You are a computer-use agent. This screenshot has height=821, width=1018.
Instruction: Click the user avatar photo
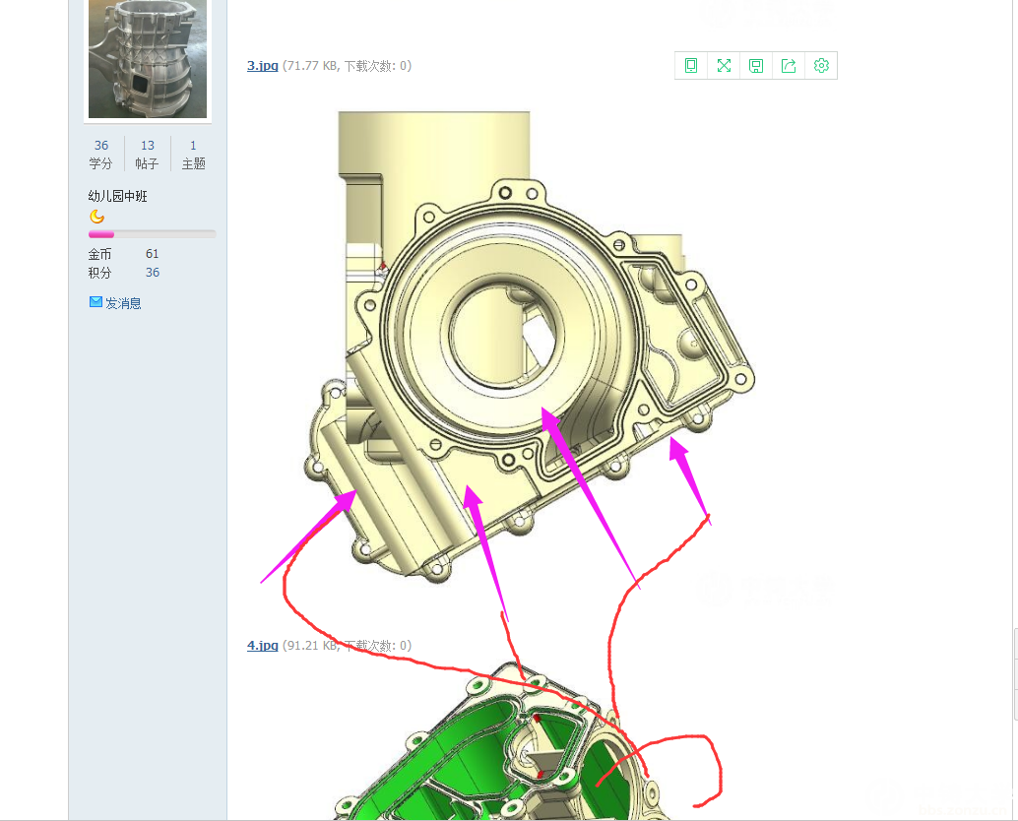(x=148, y=57)
